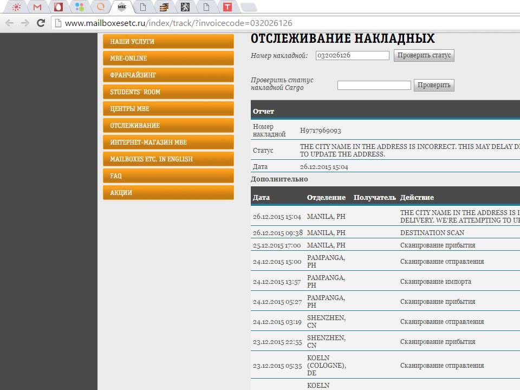
Task: Click the Отделение column header
Action: 326,197
